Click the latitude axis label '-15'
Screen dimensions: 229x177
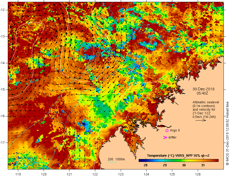(x=3, y=90)
